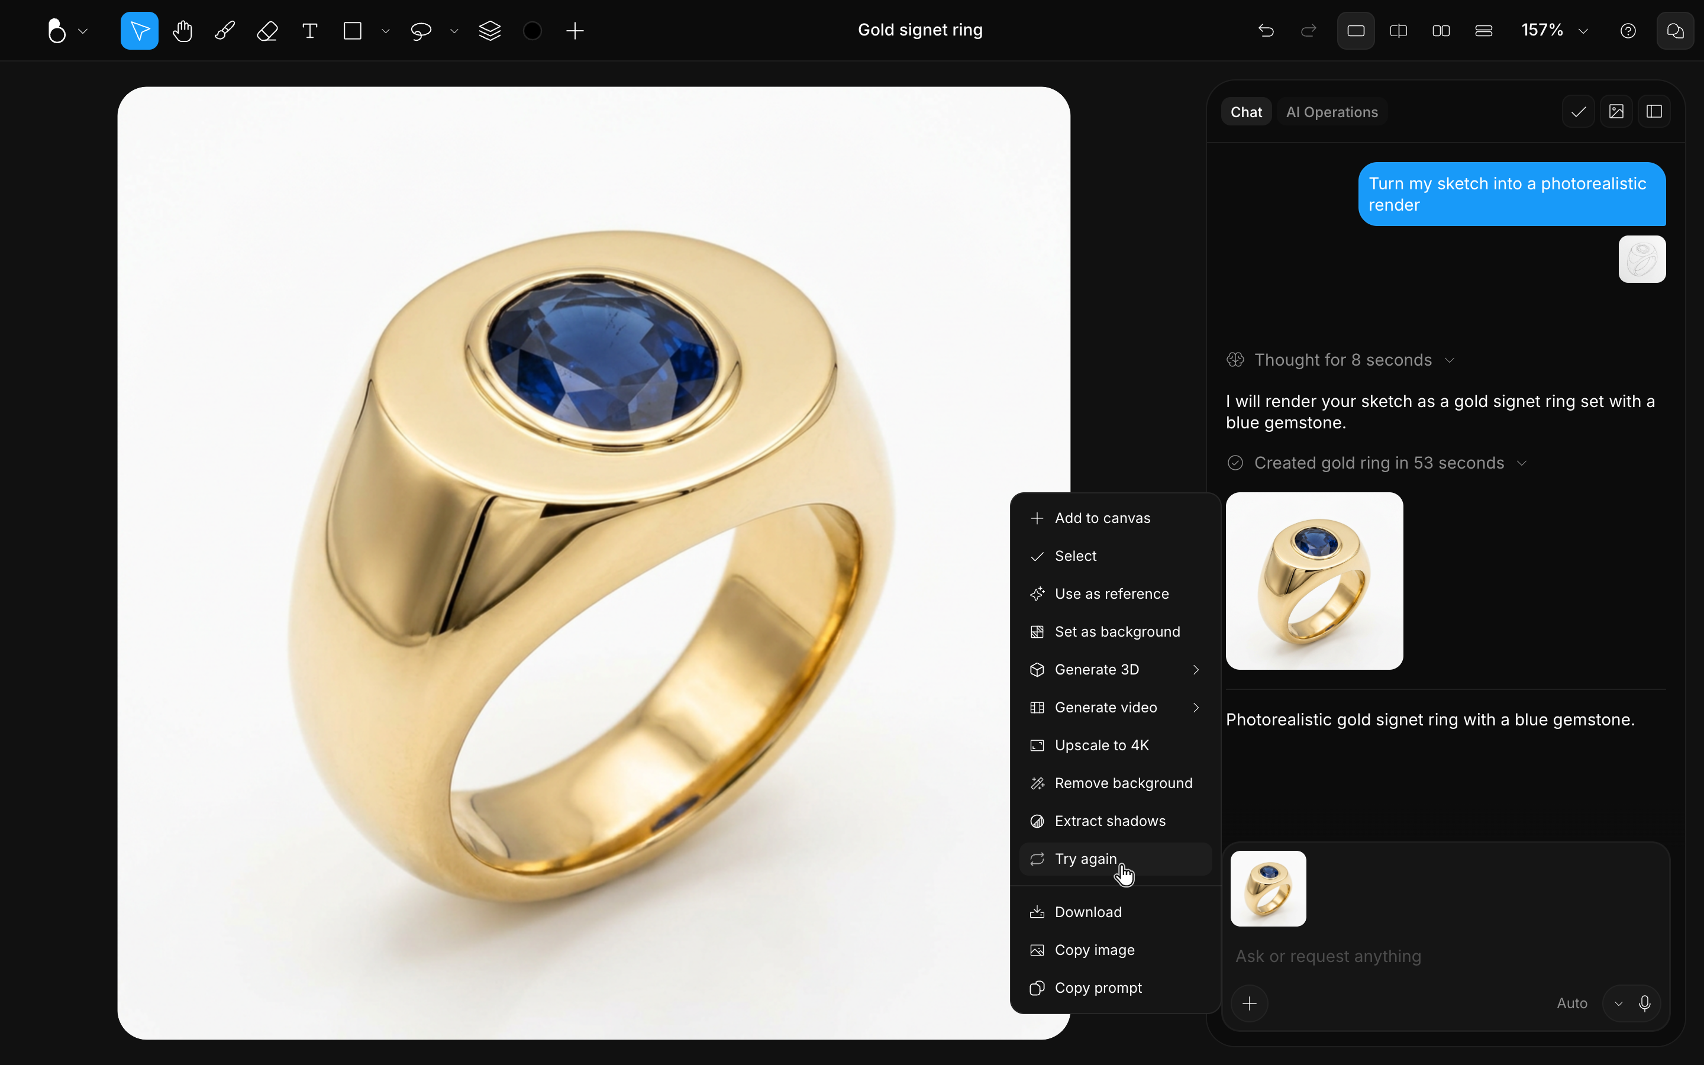This screenshot has height=1065, width=1704.
Task: Open Generate 3D submenu
Action: tap(1115, 670)
